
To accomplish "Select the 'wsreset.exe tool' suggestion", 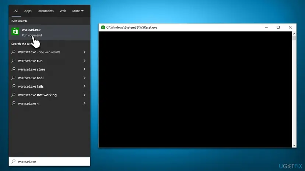I will [x=49, y=78].
